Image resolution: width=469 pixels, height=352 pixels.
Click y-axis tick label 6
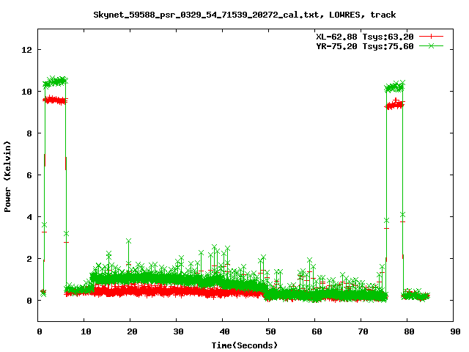29,175
